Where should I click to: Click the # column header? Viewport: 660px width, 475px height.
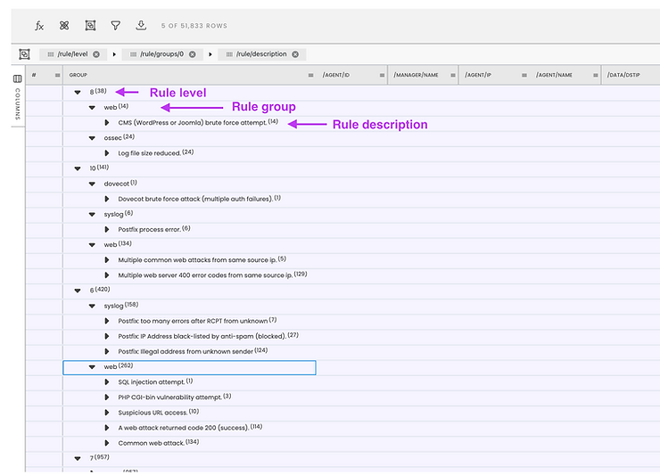34,76
